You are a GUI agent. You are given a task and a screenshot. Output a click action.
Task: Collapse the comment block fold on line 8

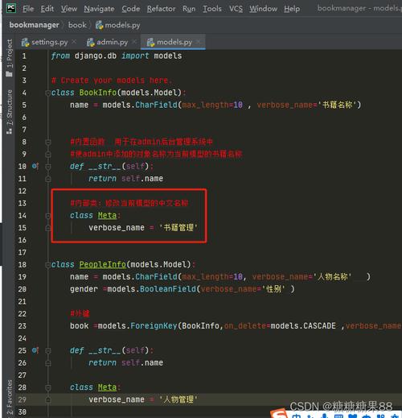[48, 142]
